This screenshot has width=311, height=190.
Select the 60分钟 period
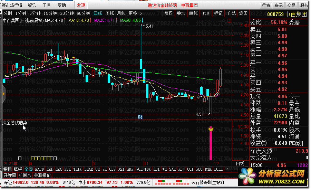tap(83, 13)
